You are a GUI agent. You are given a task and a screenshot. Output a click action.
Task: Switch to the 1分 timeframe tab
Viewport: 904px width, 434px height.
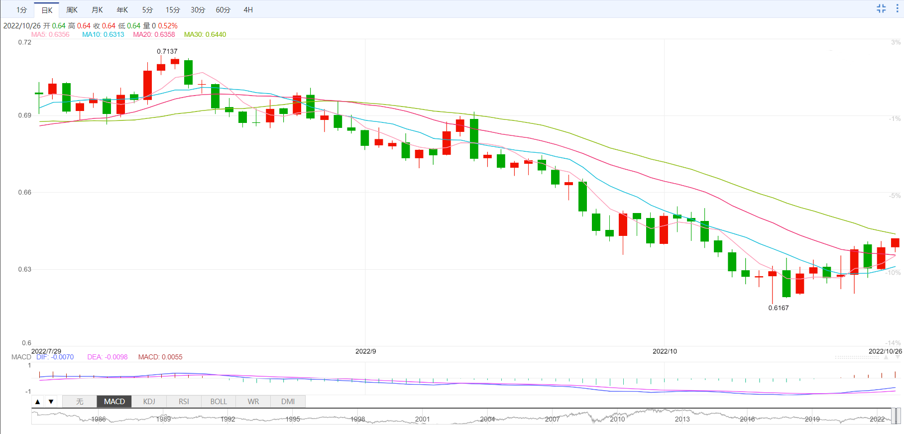[x=21, y=10]
